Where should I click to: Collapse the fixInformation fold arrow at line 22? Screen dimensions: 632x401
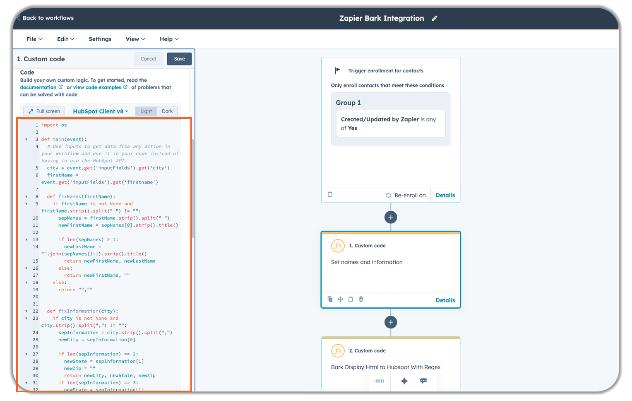pyautogui.click(x=26, y=311)
